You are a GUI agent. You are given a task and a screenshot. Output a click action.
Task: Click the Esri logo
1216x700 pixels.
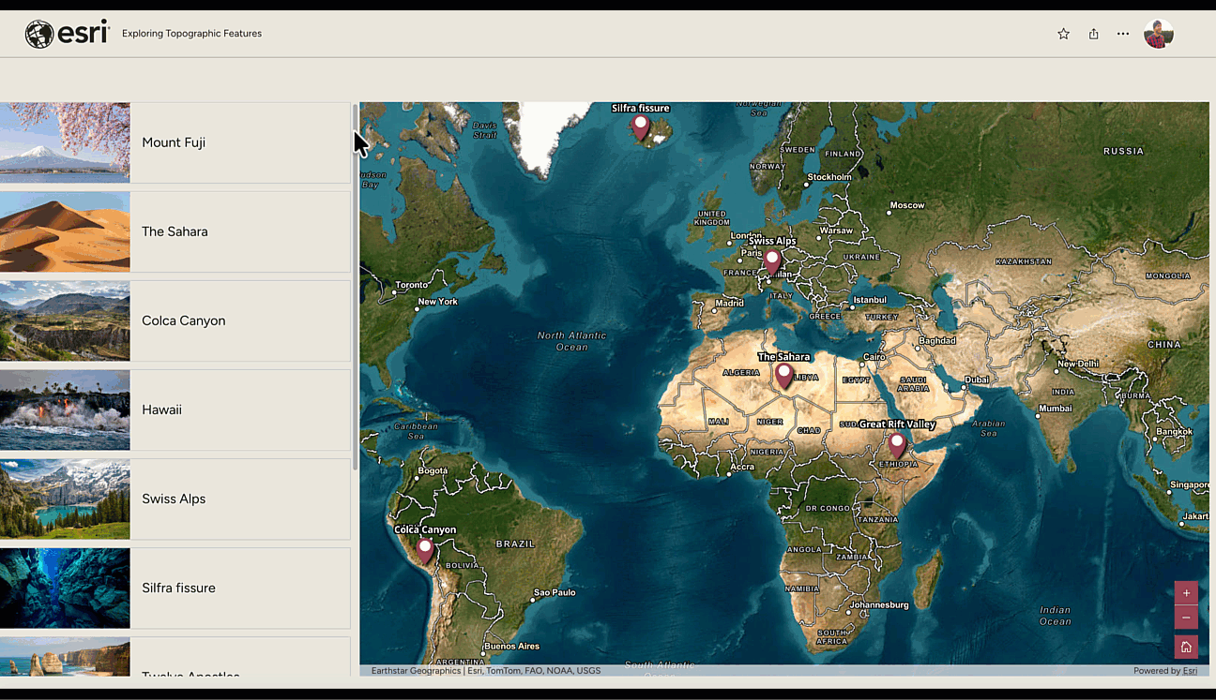coord(68,34)
